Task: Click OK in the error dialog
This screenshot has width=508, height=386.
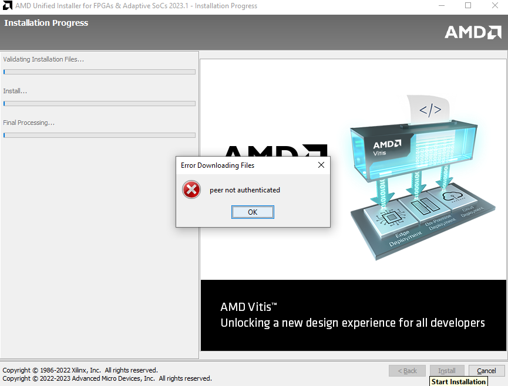Action: [x=253, y=212]
